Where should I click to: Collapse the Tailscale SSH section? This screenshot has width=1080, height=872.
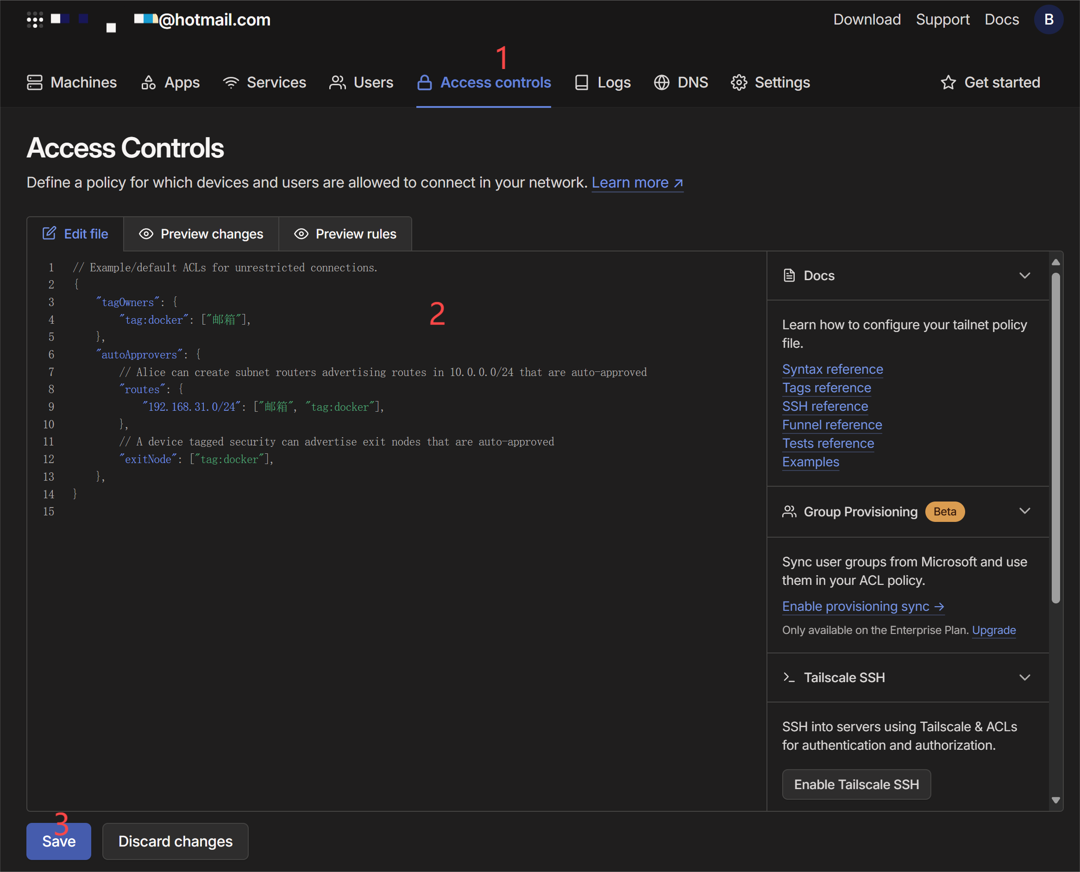(x=1025, y=677)
